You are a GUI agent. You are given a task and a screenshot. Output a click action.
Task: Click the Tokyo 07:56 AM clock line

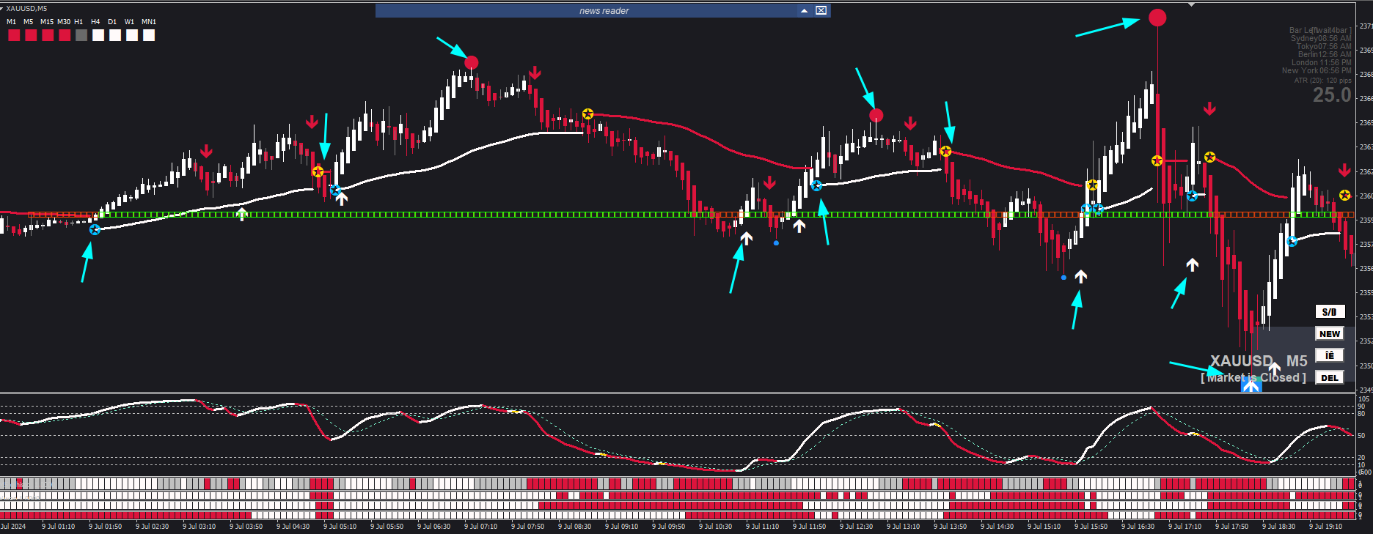pyautogui.click(x=1324, y=46)
